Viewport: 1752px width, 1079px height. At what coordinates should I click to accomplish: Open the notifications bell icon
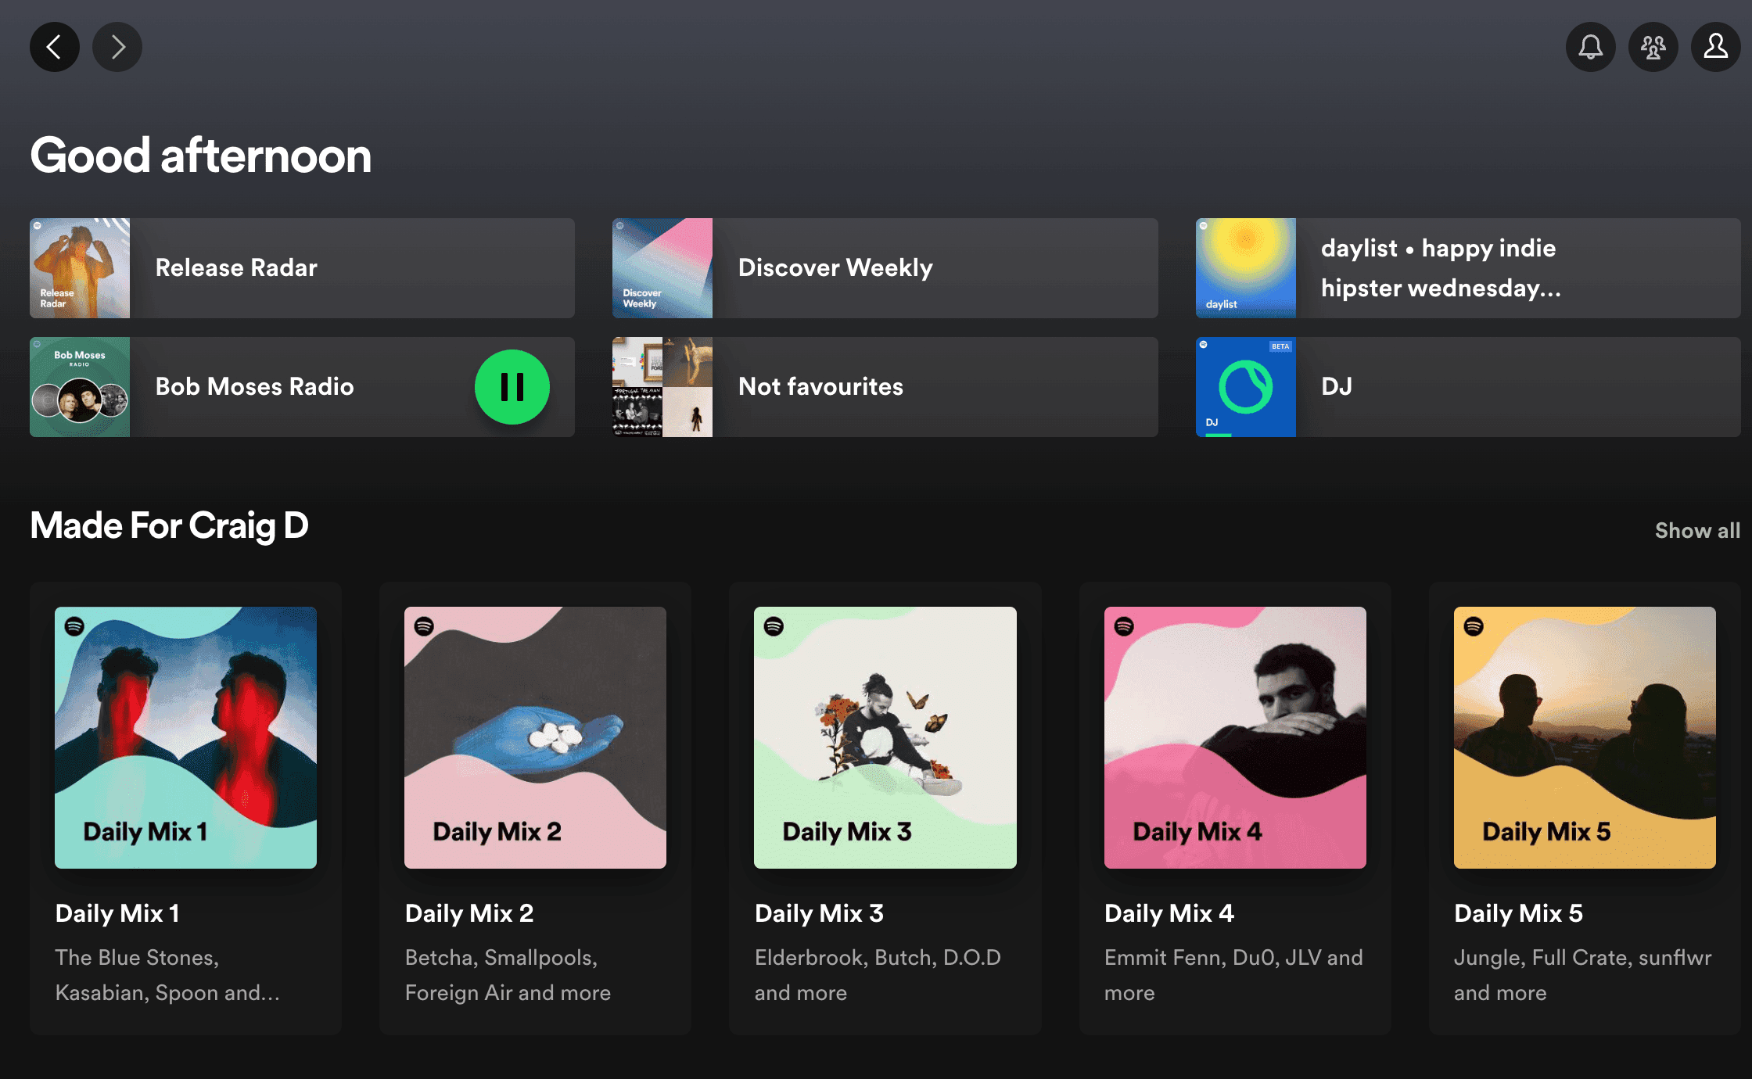pos(1591,48)
